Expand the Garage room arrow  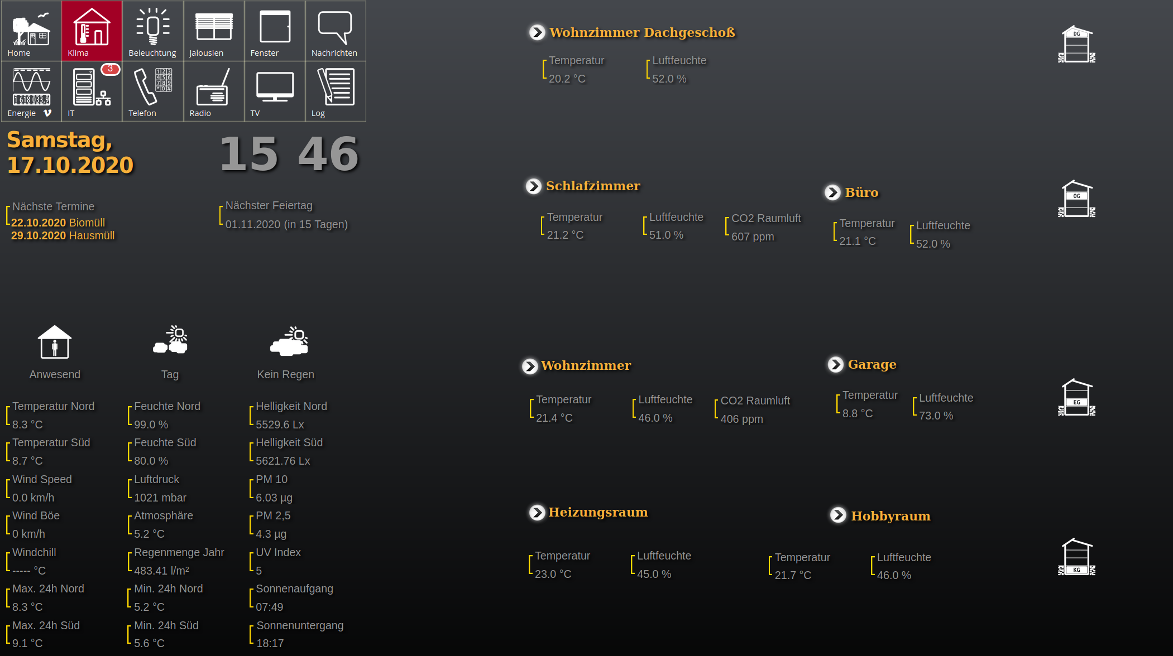coord(835,364)
